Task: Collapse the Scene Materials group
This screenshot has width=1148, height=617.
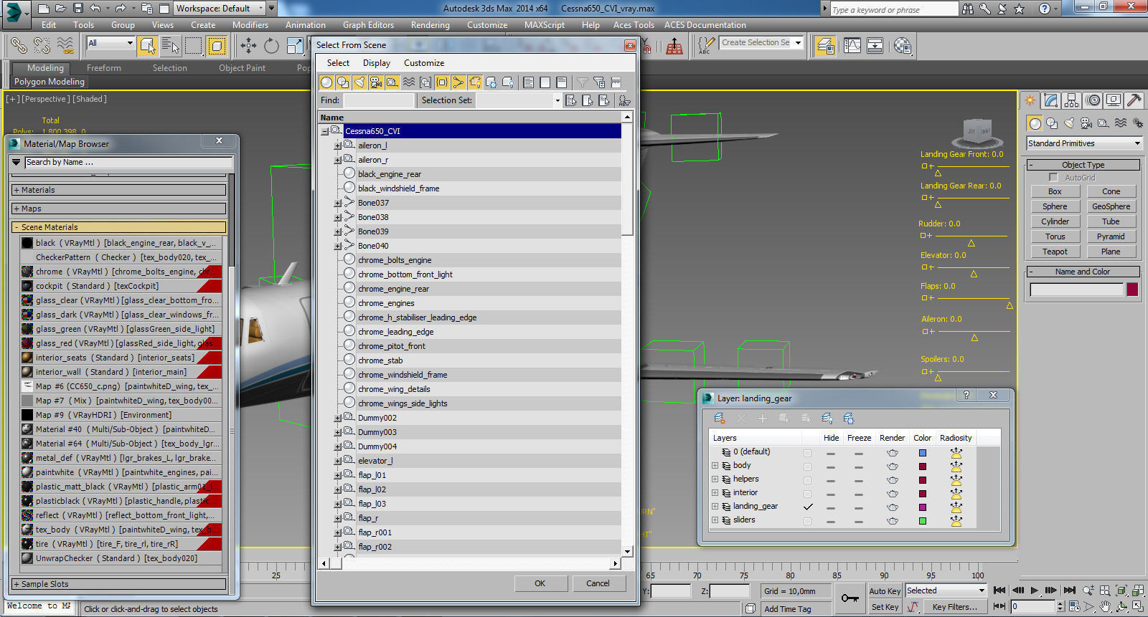Action: click(x=119, y=227)
